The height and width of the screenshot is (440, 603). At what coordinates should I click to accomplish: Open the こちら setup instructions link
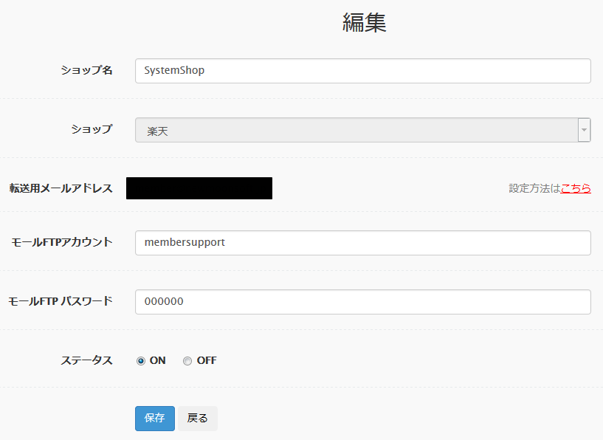[x=576, y=188]
